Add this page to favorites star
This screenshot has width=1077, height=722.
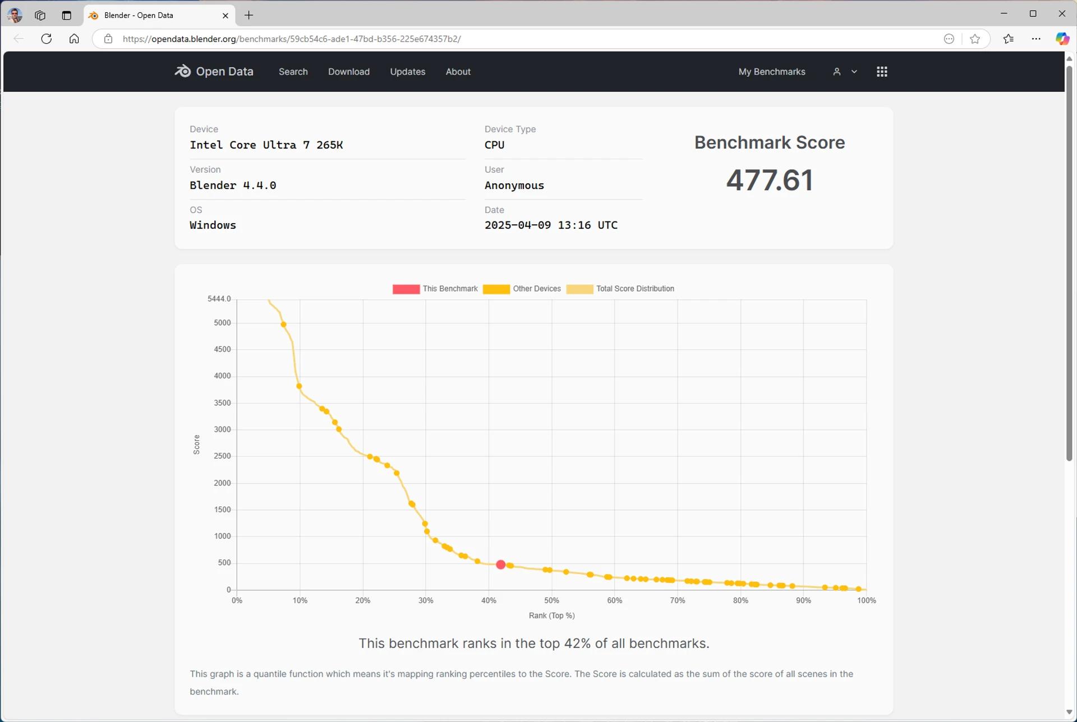tap(975, 39)
